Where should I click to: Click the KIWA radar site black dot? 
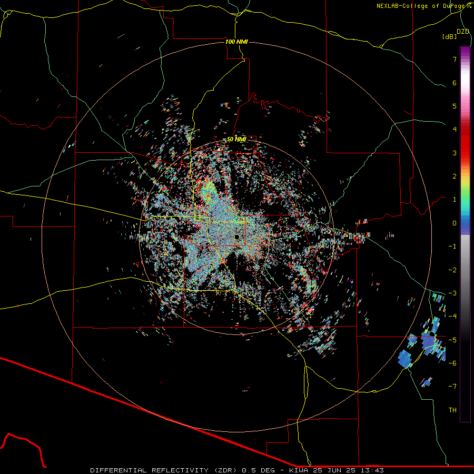tap(236, 236)
